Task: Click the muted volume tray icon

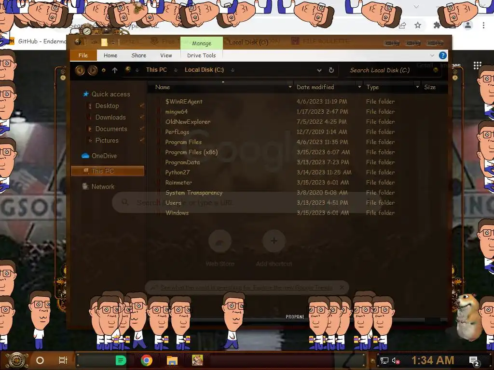Action: 396,360
